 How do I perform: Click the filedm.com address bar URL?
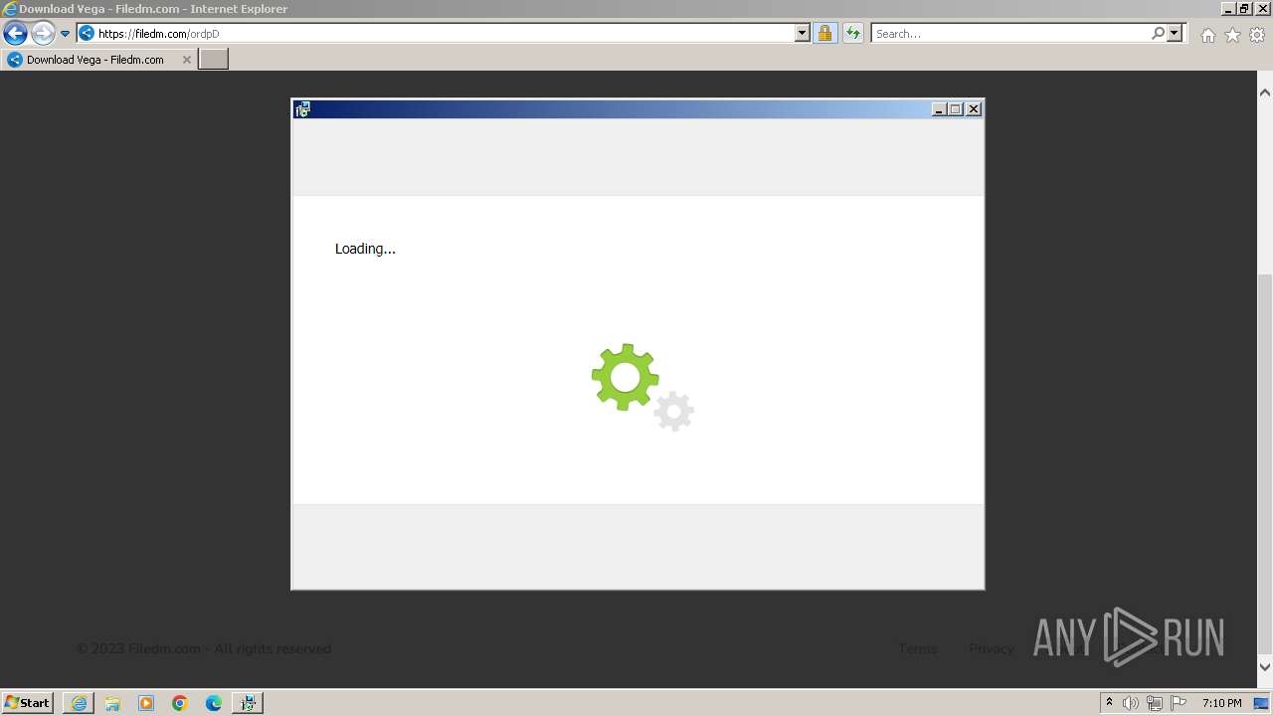(x=158, y=34)
